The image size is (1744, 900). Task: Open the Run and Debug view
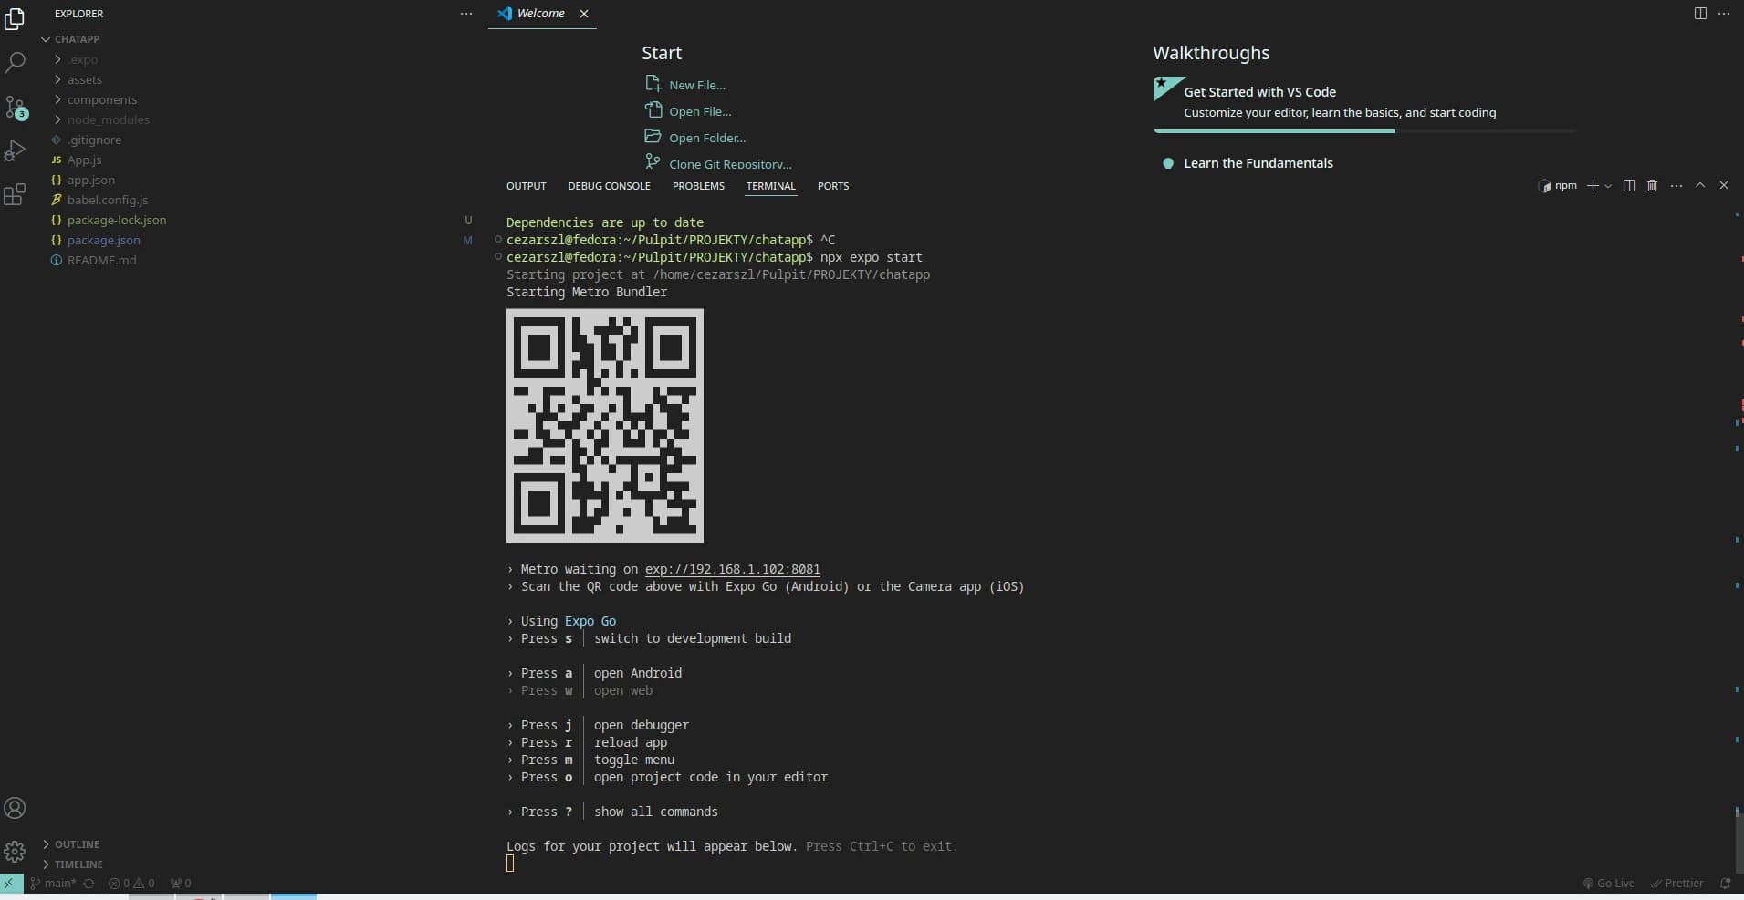(x=15, y=150)
